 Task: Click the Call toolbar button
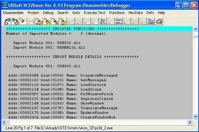[87, 21]
